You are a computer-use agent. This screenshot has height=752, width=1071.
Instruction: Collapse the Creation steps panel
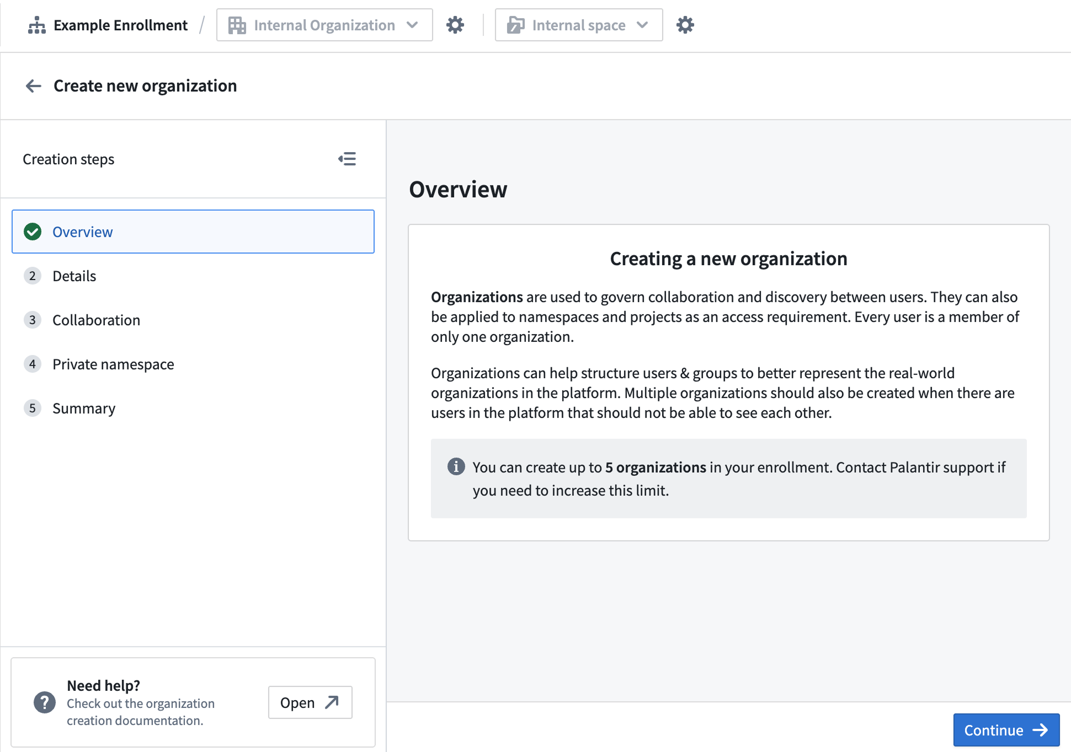click(x=347, y=159)
